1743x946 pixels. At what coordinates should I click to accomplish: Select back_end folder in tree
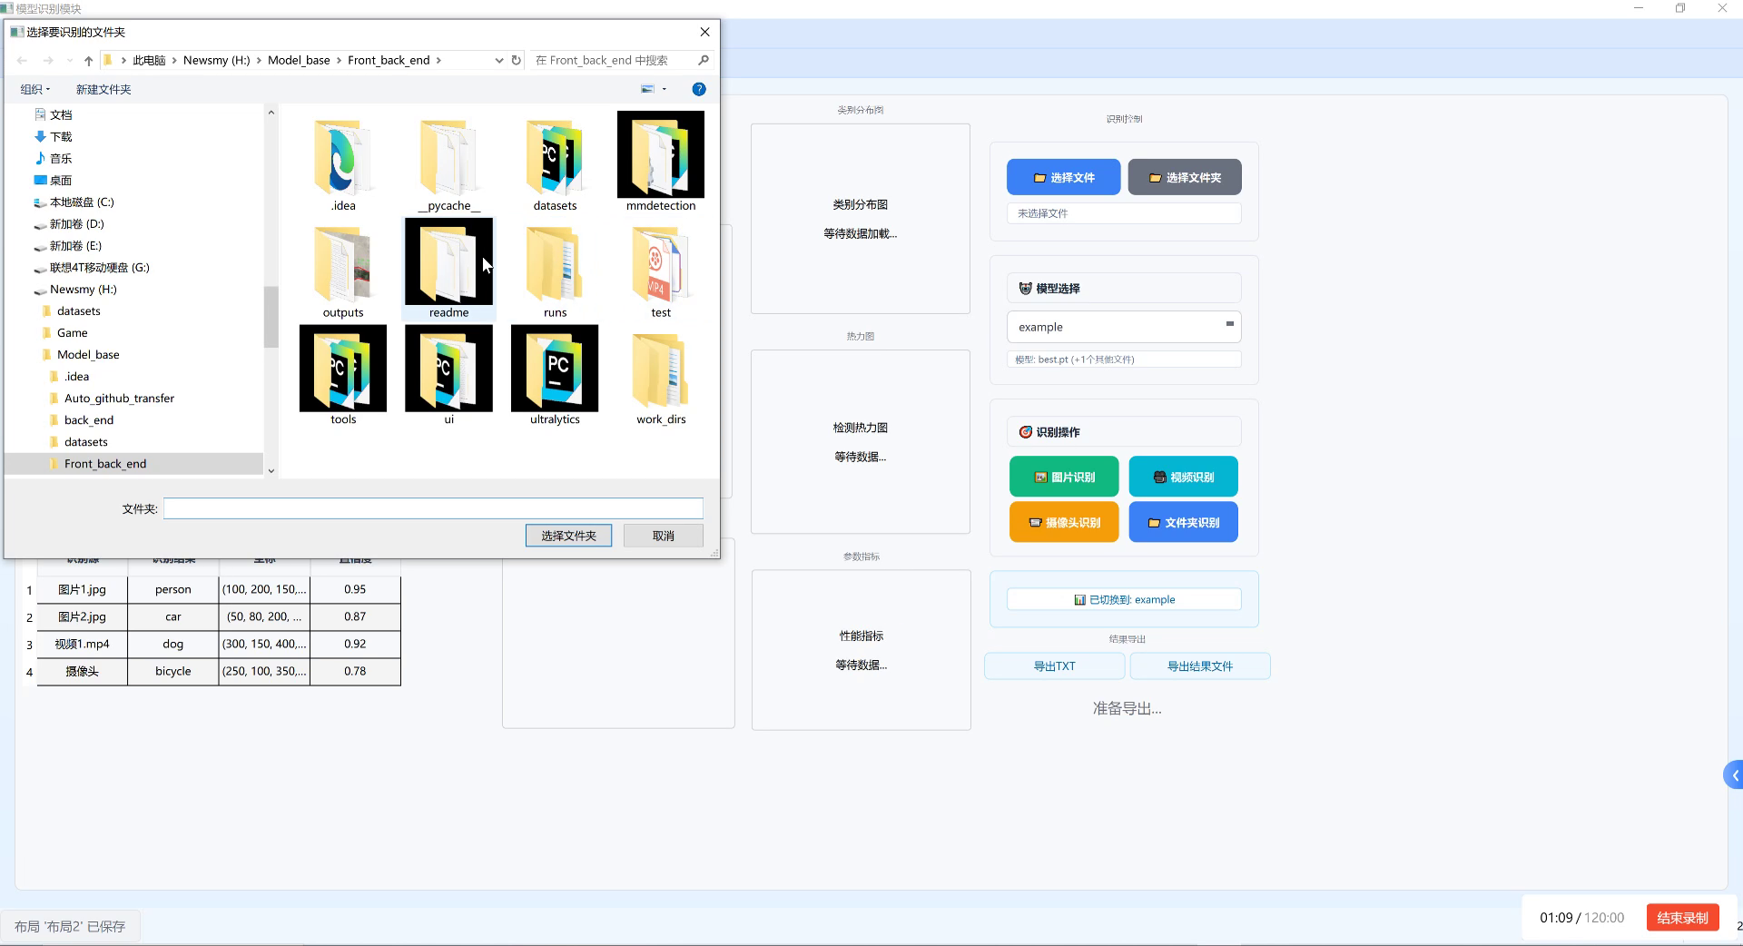[89, 419]
